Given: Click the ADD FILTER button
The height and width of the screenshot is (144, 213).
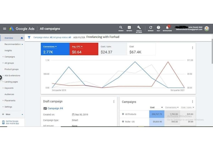Looking at the screenshot, I should coord(79,37).
